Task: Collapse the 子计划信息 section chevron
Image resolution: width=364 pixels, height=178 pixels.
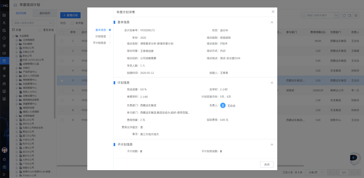Action: tap(272, 145)
